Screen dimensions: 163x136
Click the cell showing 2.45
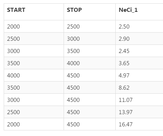(x=139, y=51)
